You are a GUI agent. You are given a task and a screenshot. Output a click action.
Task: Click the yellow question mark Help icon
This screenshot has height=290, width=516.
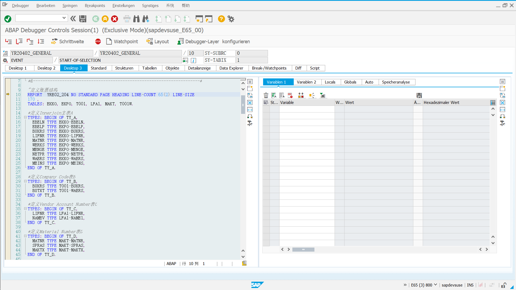[221, 19]
